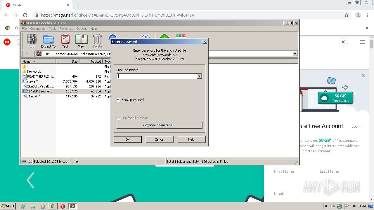Click the Delete trash toolbar icon

[97, 41]
